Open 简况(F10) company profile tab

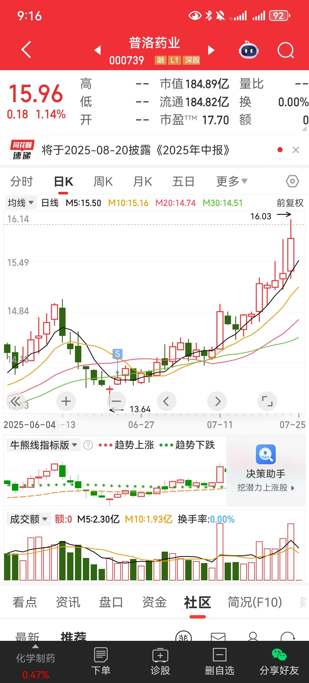tap(255, 602)
